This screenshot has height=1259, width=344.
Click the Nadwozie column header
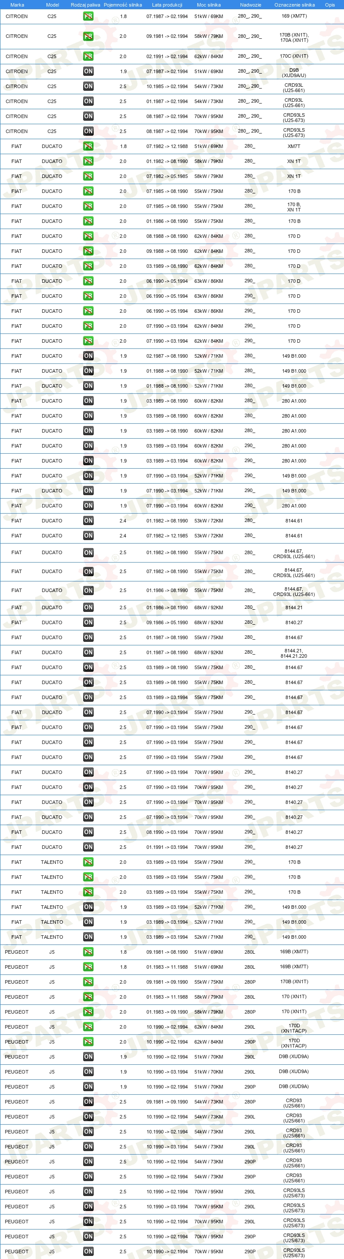pyautogui.click(x=250, y=5)
